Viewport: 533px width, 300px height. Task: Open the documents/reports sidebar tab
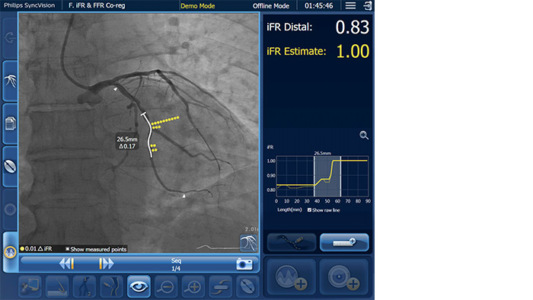[x=10, y=123]
